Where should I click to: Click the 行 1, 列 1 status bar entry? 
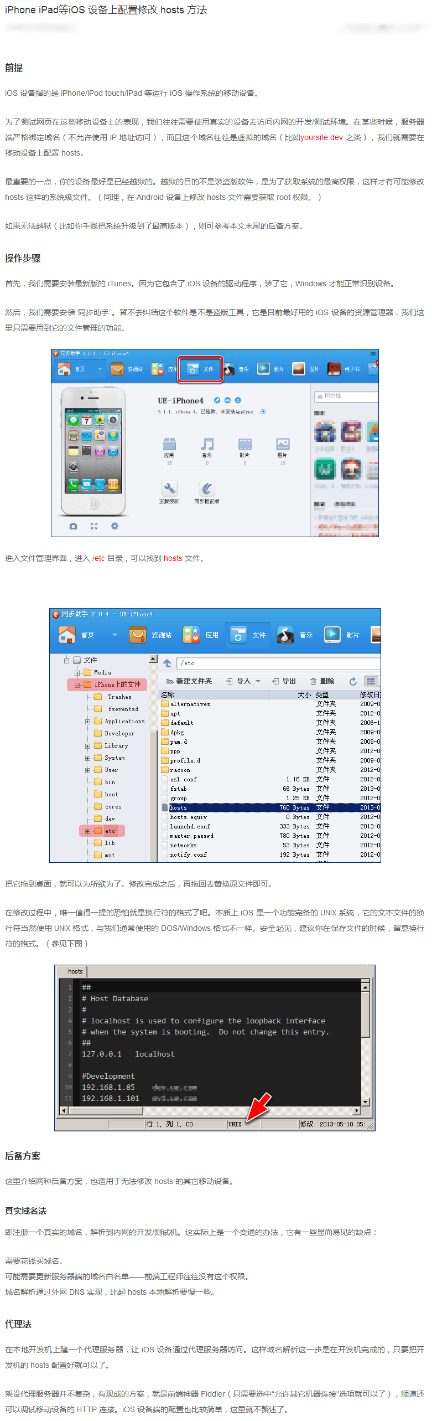(185, 1124)
